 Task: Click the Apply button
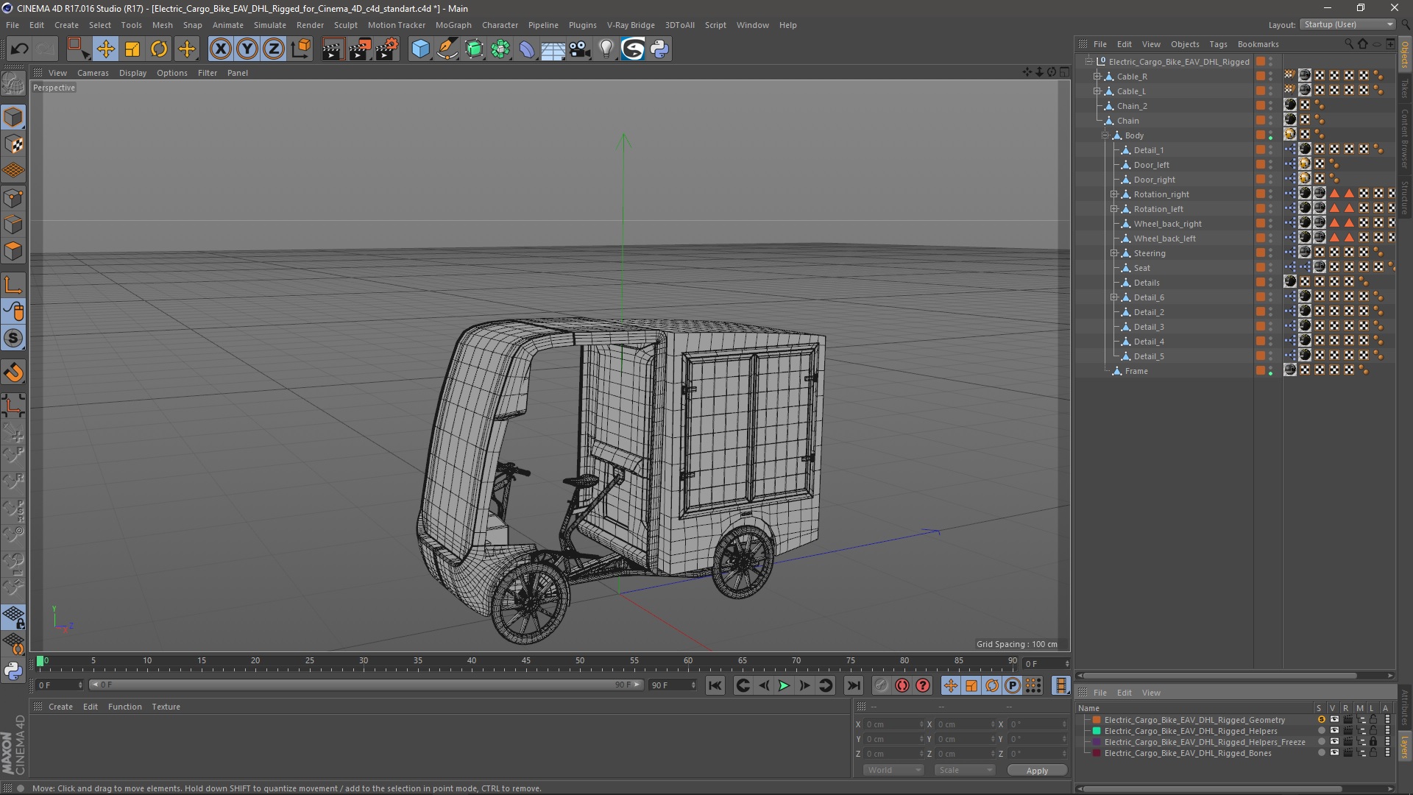(x=1037, y=770)
